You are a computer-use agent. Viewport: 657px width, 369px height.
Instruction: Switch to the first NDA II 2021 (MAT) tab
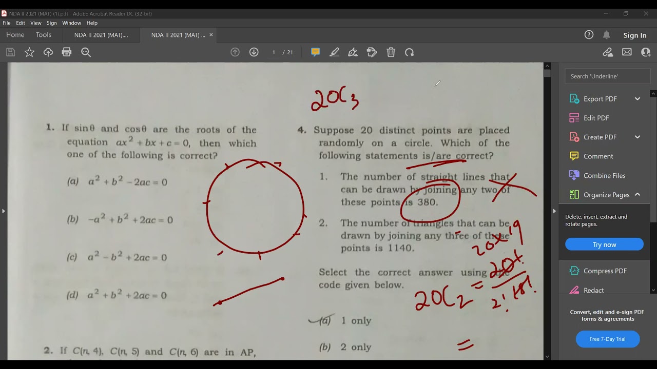point(101,35)
